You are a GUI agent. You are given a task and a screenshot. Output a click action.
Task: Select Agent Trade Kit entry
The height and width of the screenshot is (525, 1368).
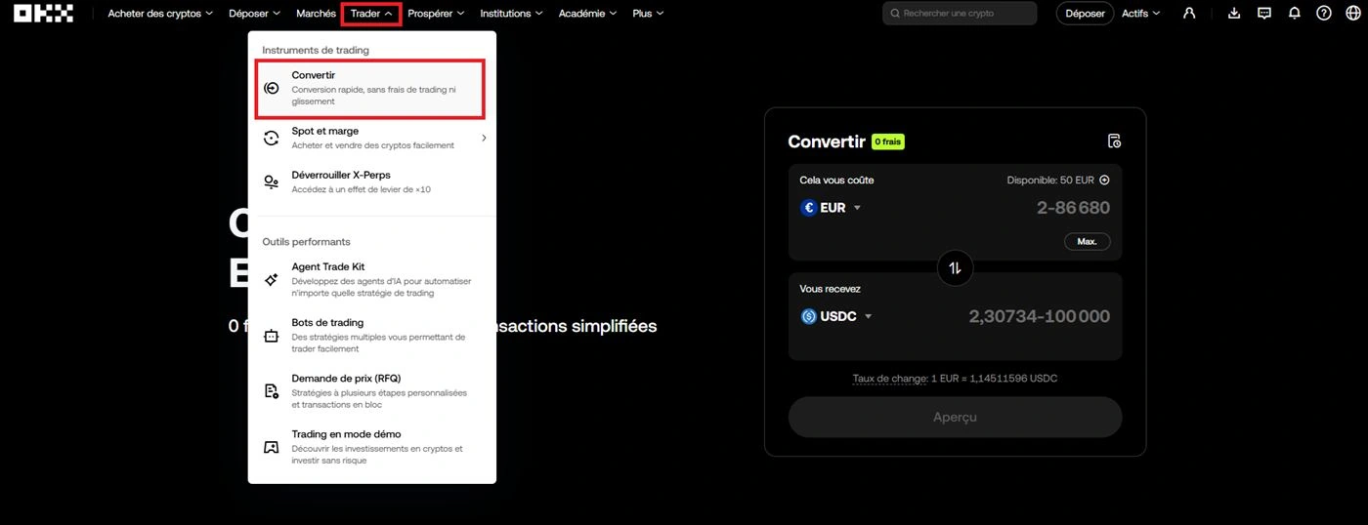click(x=372, y=280)
